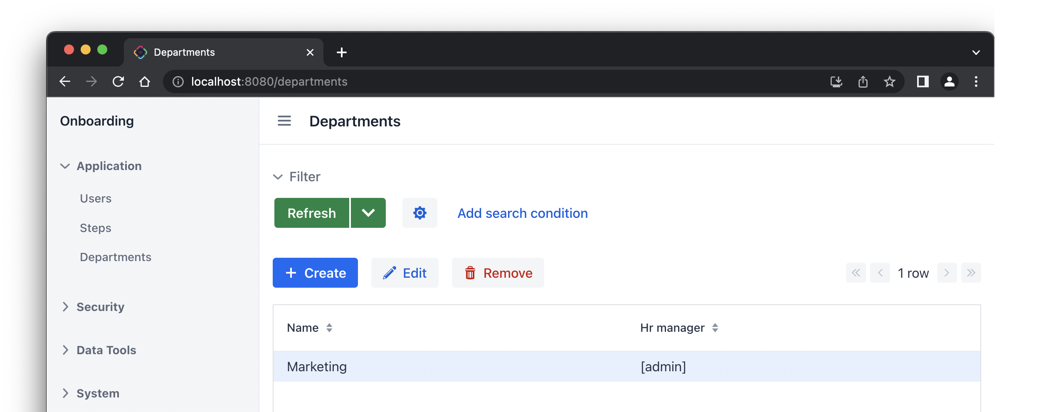Image resolution: width=1041 pixels, height=412 pixels.
Task: Expand the Security menu group
Action: point(100,307)
